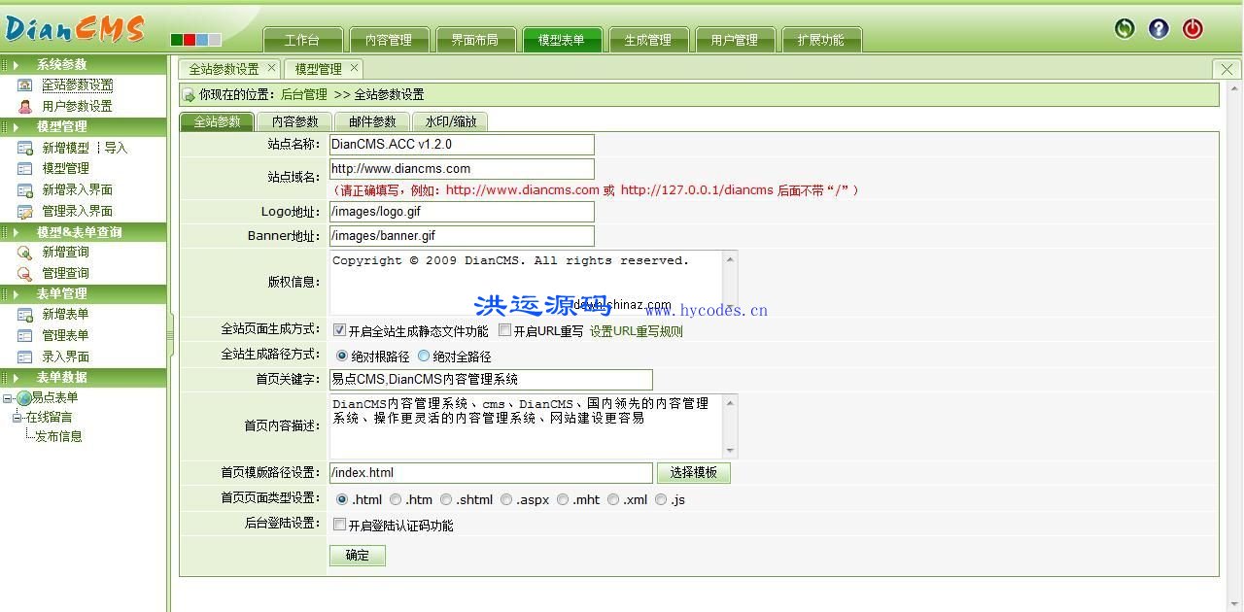
Task: Close the 模型管理 tab with its X
Action: (x=355, y=68)
